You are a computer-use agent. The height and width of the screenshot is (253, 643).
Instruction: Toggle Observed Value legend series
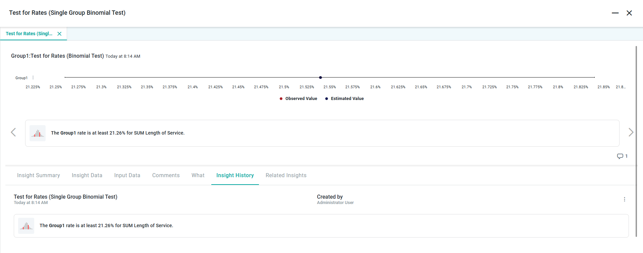pyautogui.click(x=298, y=99)
